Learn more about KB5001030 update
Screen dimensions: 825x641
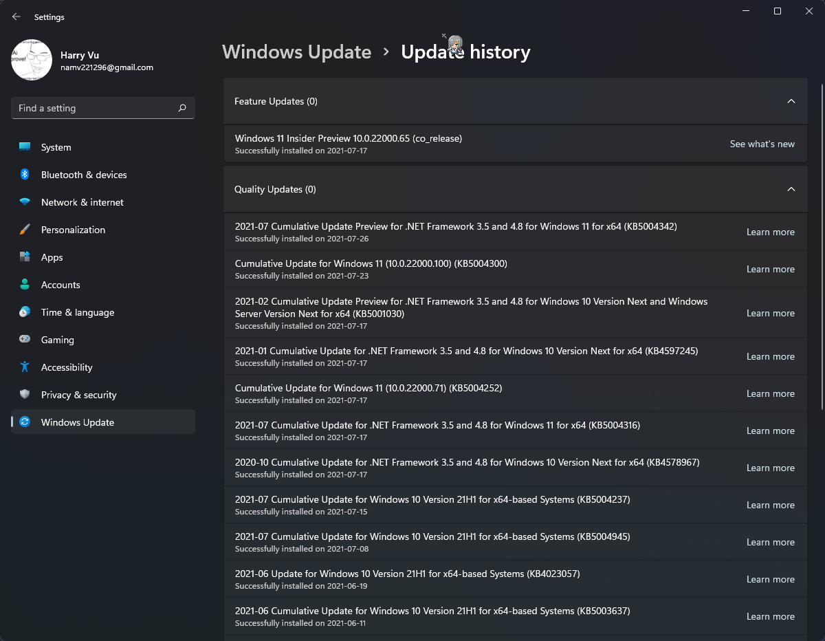[x=771, y=313]
